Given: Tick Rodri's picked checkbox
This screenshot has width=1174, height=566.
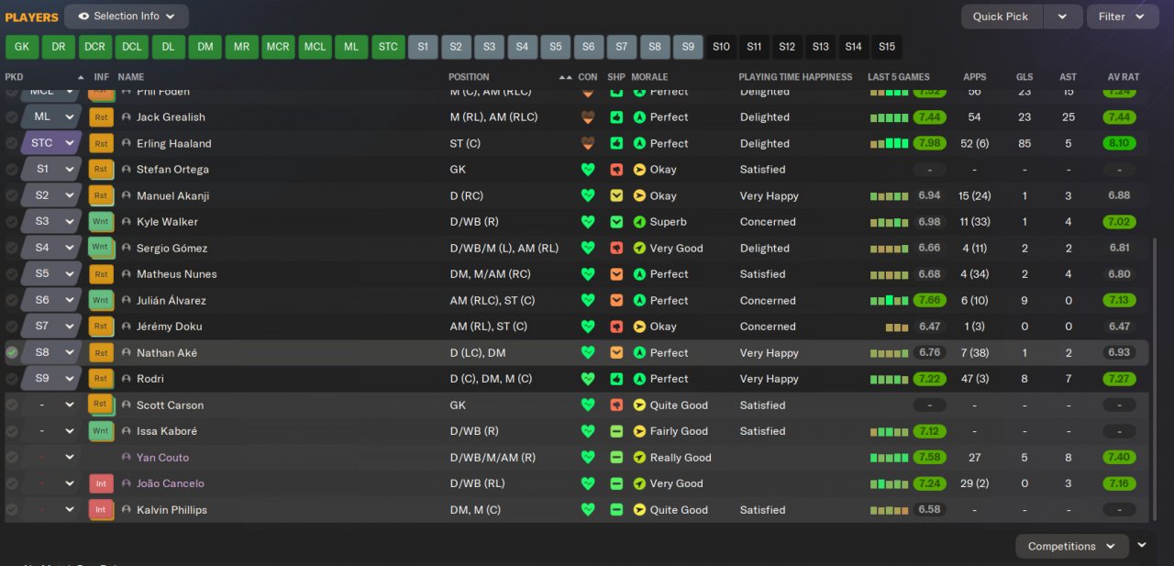Looking at the screenshot, I should click(x=12, y=379).
